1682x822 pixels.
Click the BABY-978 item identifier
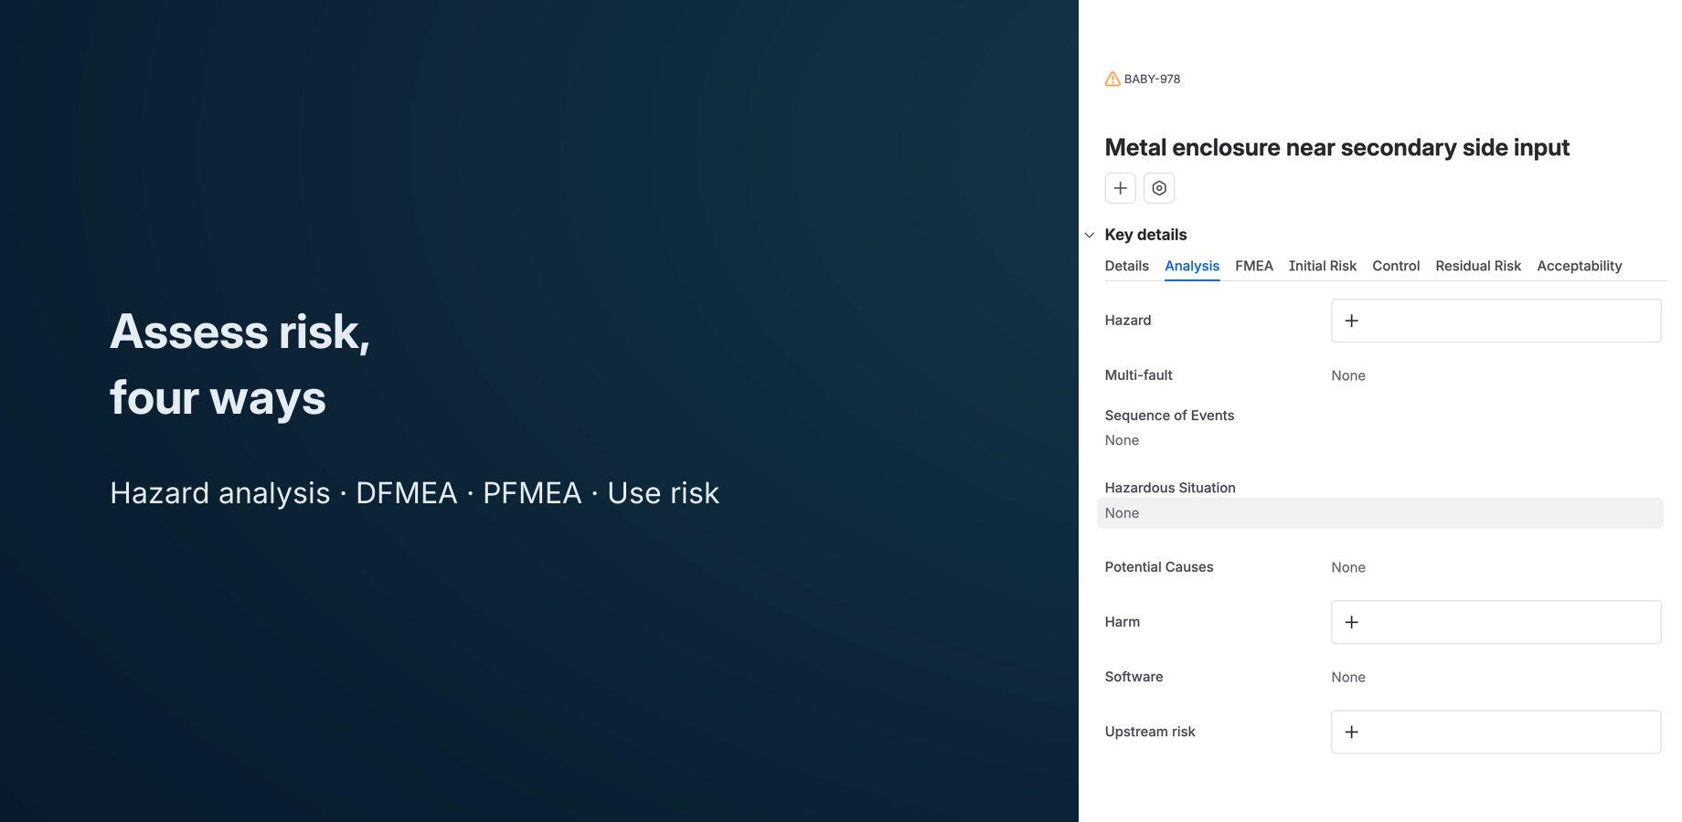tap(1152, 79)
